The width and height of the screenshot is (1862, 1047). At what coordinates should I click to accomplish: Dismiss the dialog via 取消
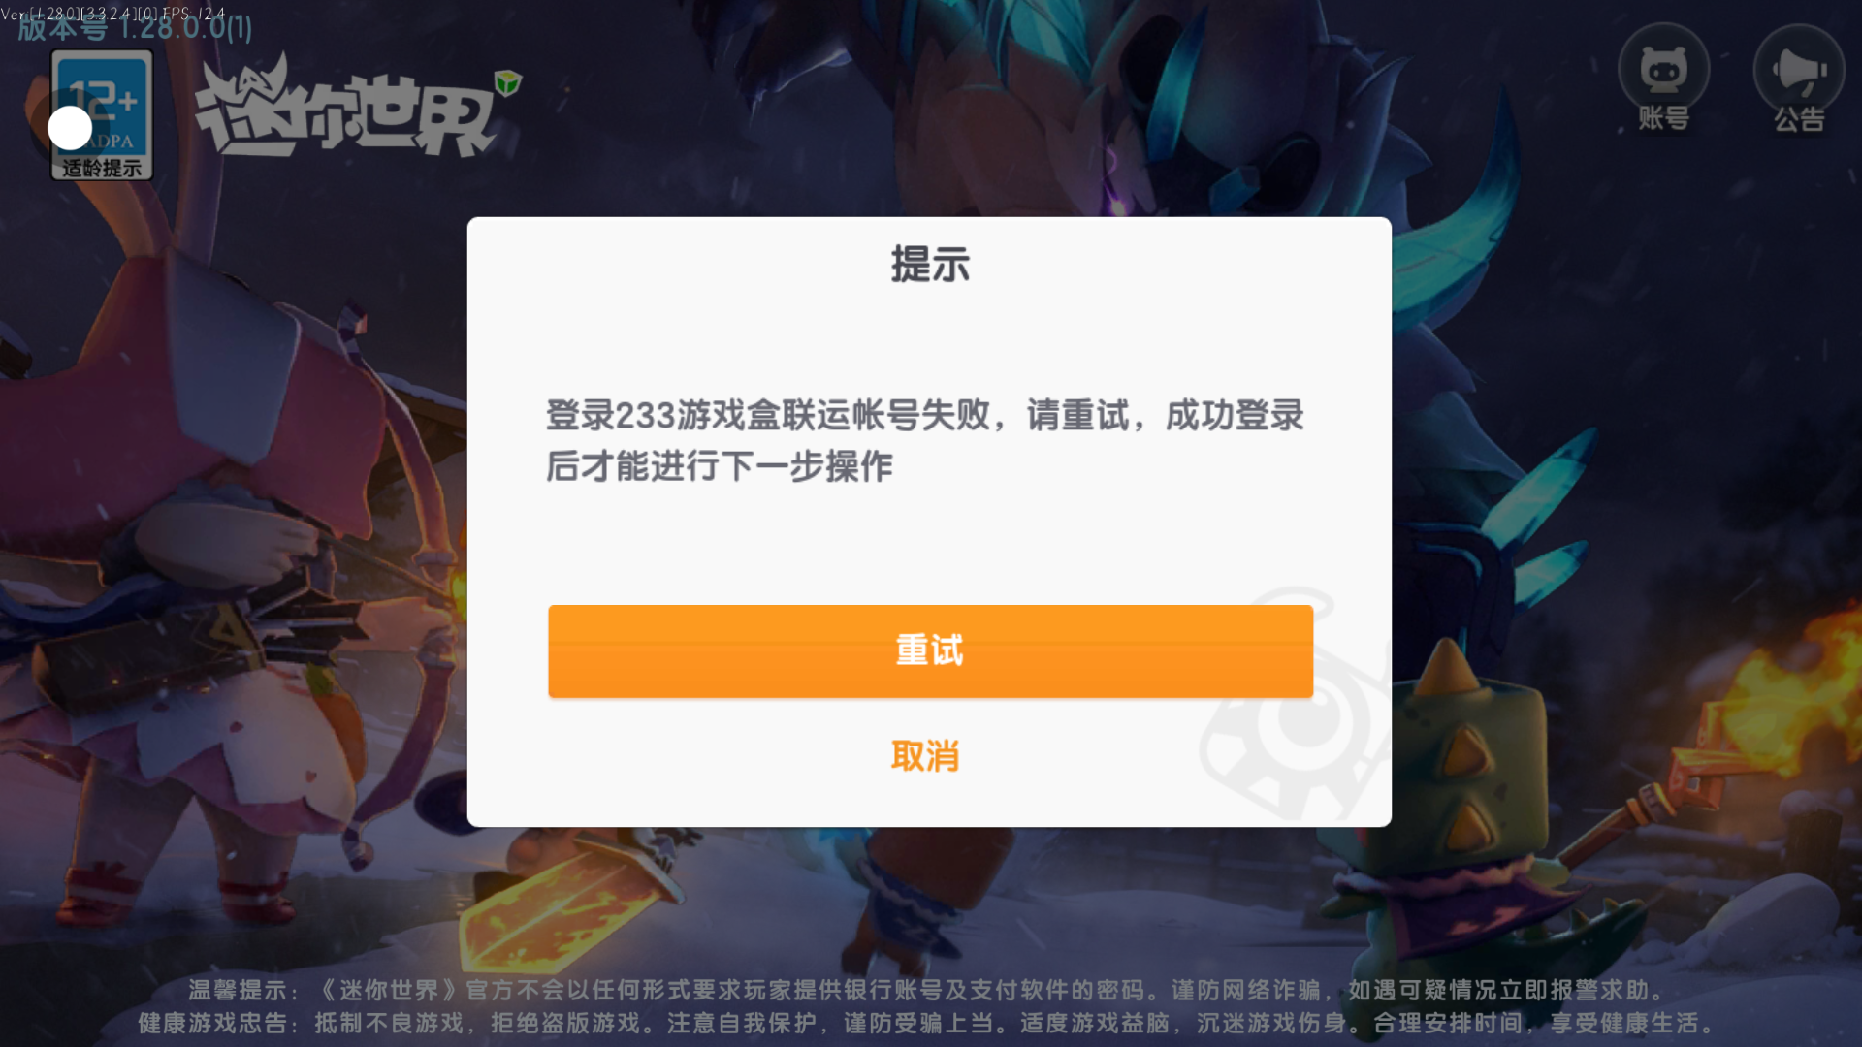(925, 756)
